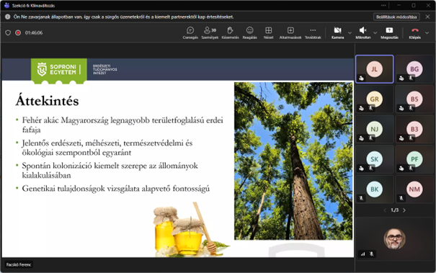Click the shield security icon

pyautogui.click(x=8, y=33)
